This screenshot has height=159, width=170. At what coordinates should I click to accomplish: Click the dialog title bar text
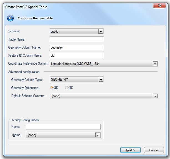(26, 7)
